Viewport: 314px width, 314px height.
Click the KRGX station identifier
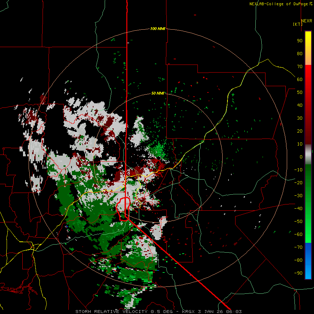point(188,312)
